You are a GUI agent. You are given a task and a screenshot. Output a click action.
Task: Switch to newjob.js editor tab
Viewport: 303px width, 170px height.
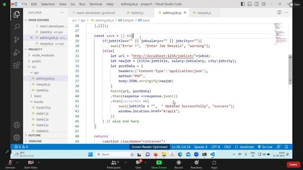coord(204,13)
